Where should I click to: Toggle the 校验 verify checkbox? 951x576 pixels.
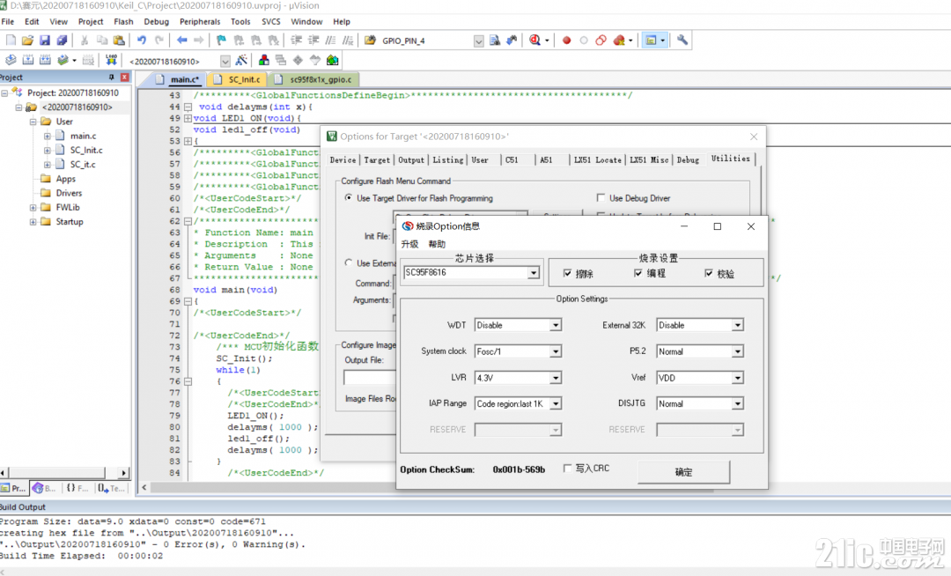tap(708, 273)
